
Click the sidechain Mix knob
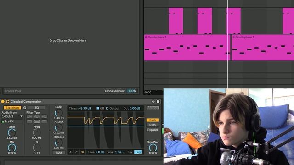12,148
